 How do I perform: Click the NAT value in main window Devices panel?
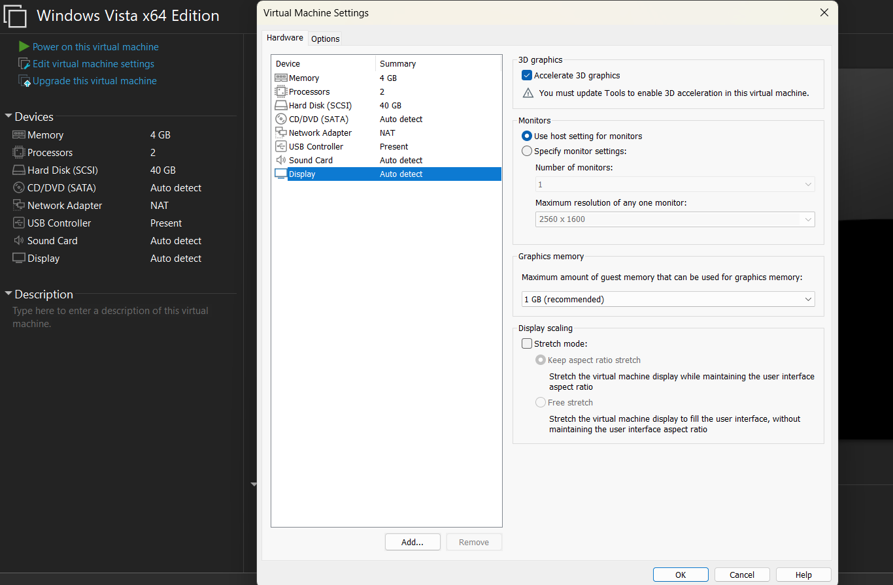click(160, 205)
